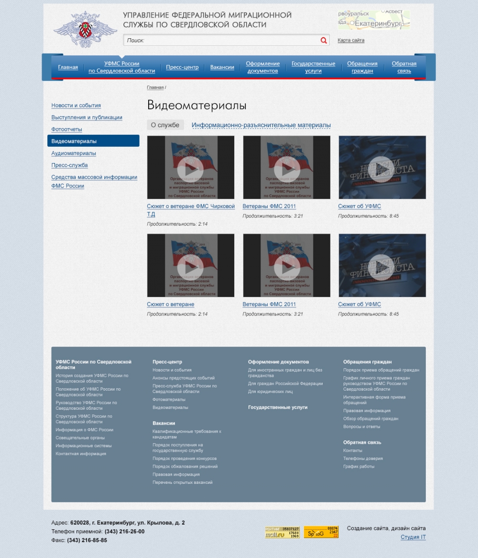Screen dimensions: 478x558
Task: Play second row Сюжет об УФМС video
Action: 382,265
